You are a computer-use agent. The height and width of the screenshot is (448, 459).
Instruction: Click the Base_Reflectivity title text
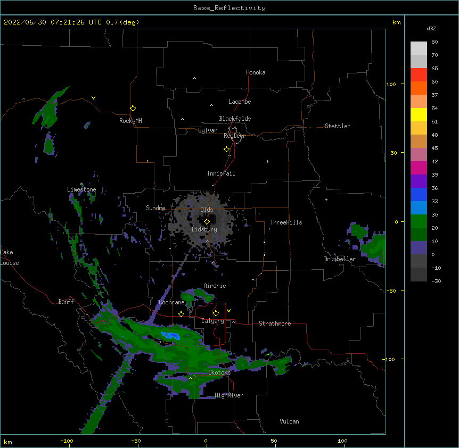229,8
